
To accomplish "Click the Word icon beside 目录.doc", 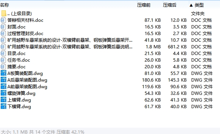I will coord(3,54).
